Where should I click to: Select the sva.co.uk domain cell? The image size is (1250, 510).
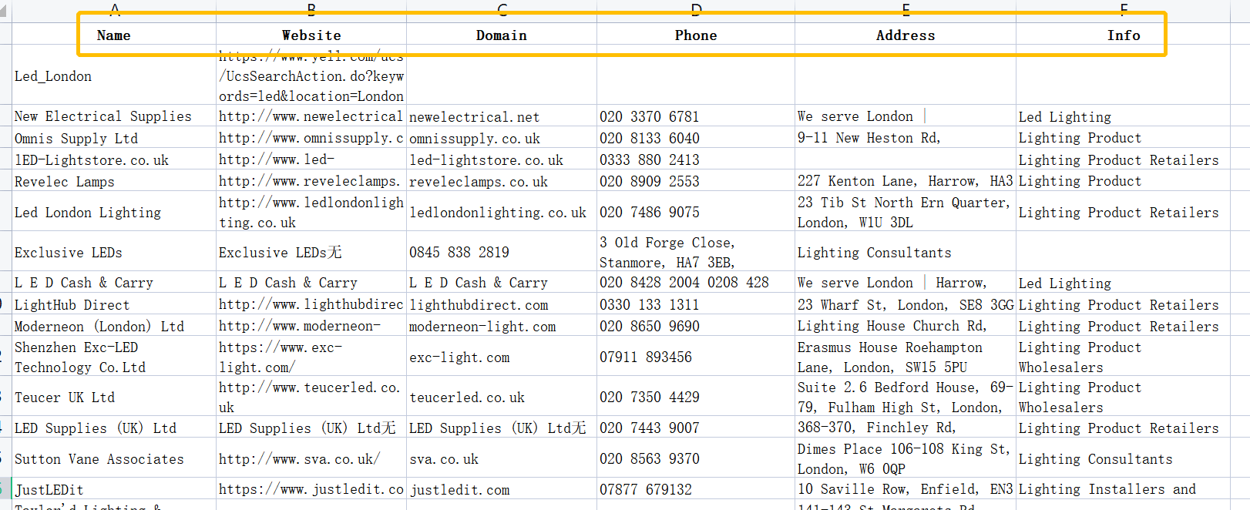pos(502,458)
